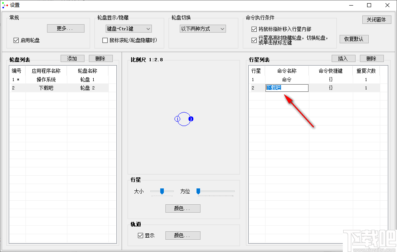Click the 更多... button
Screen dimensions: 397x252
pyautogui.click(x=65, y=28)
